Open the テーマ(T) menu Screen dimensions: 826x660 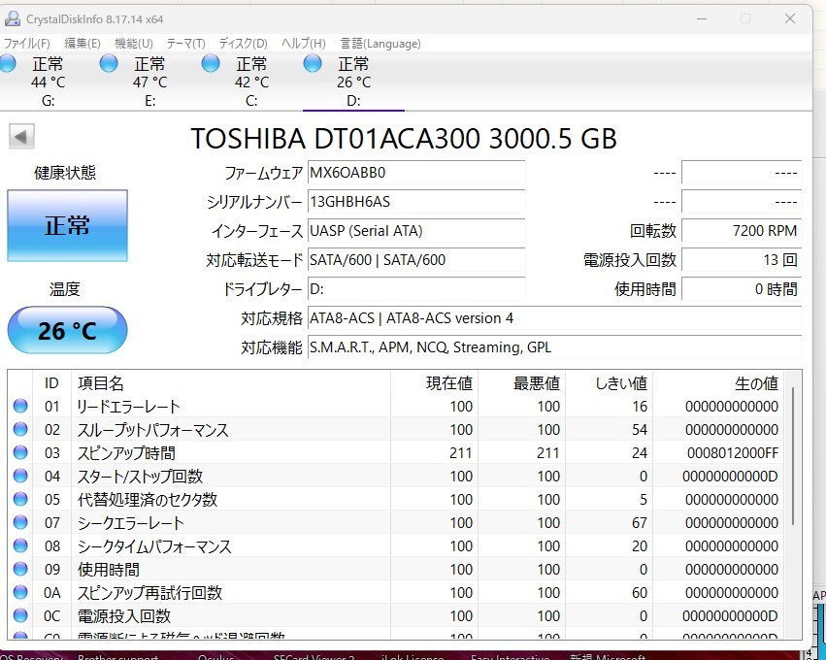pos(185,44)
